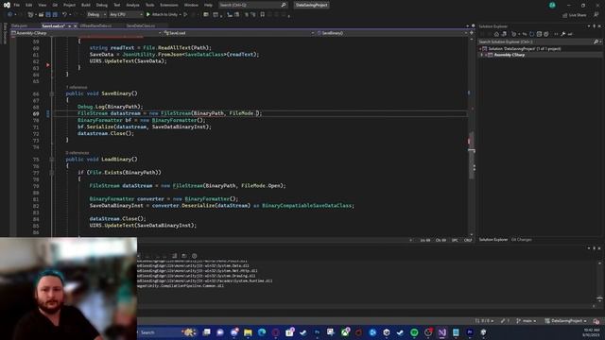Screen dimensions: 605x340
Task: Click the Output panel vertical scrollbar
Action: [599, 282]
